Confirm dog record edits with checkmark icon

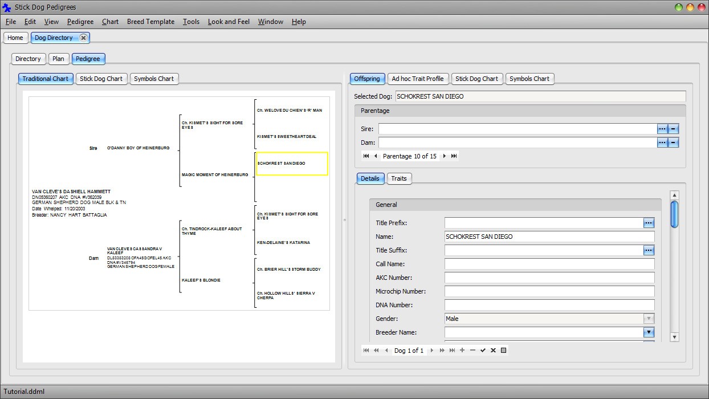[483, 351]
